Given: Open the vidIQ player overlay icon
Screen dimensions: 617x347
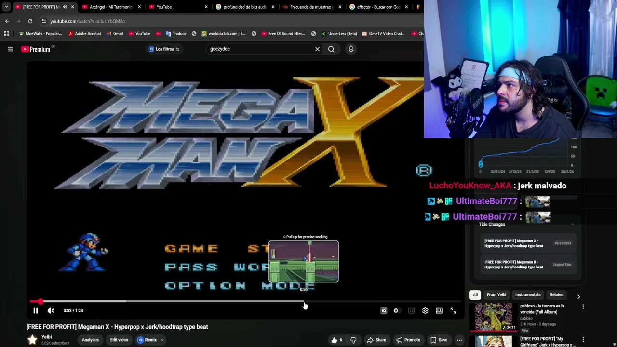Looking at the screenshot, I should pos(384,311).
